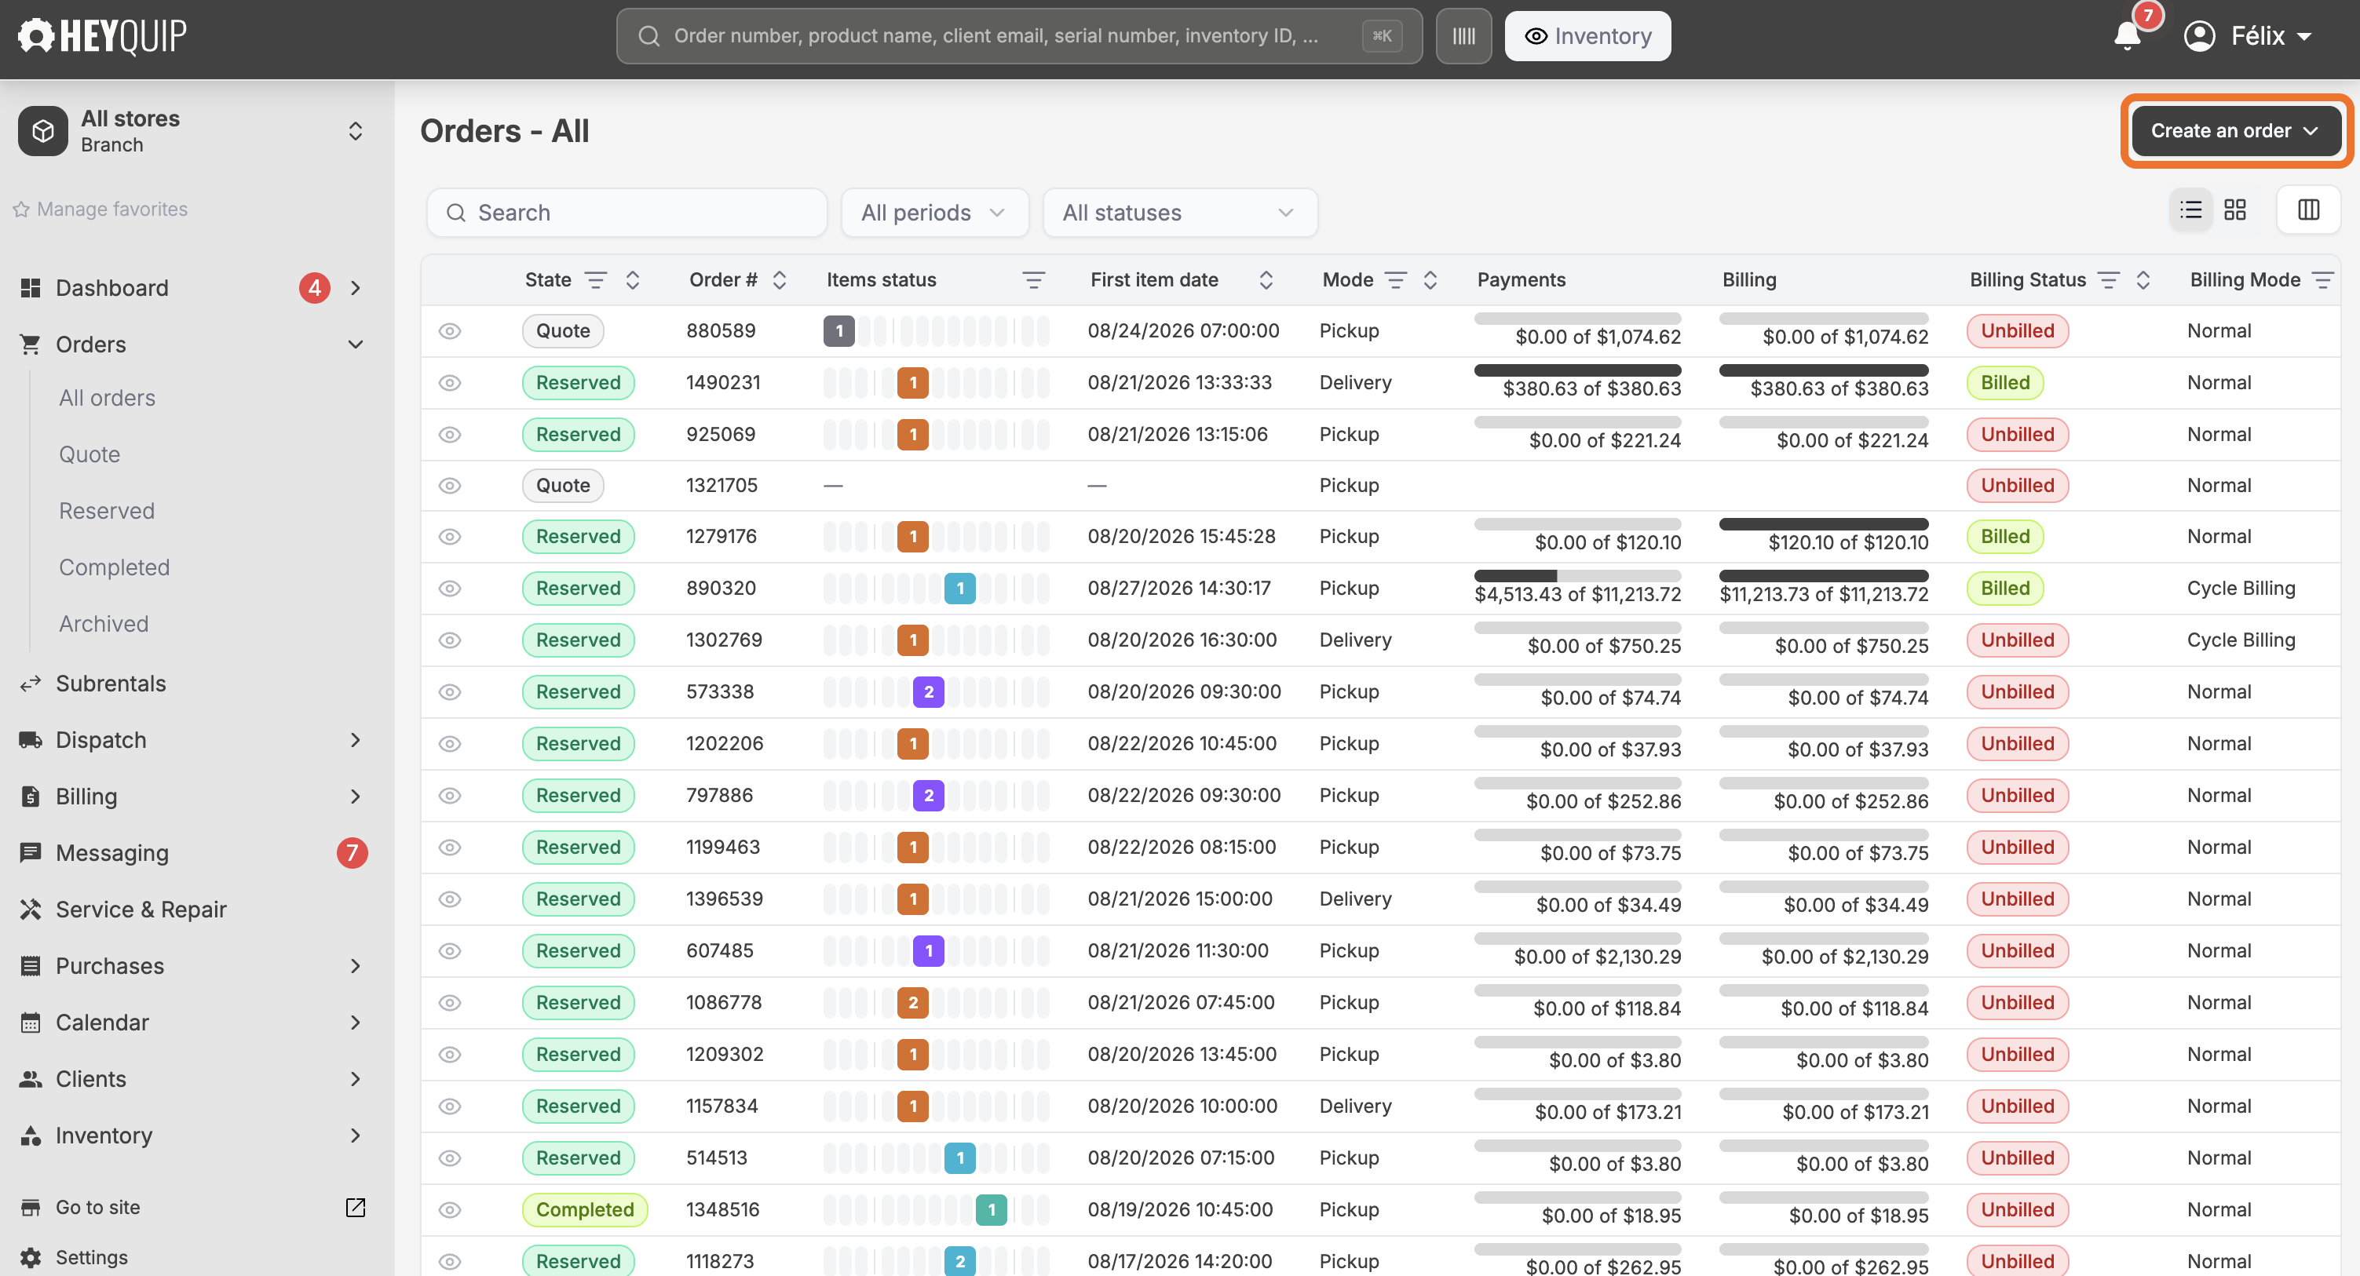Open Settings in sidebar
The image size is (2360, 1276).
92,1256
